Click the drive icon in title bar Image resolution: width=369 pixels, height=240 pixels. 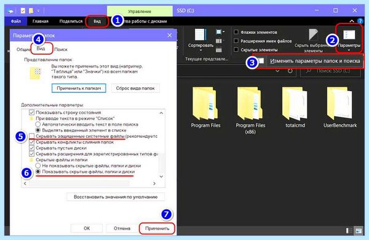tap(10, 11)
